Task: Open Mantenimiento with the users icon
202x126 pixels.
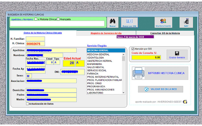Action: click(x=163, y=21)
